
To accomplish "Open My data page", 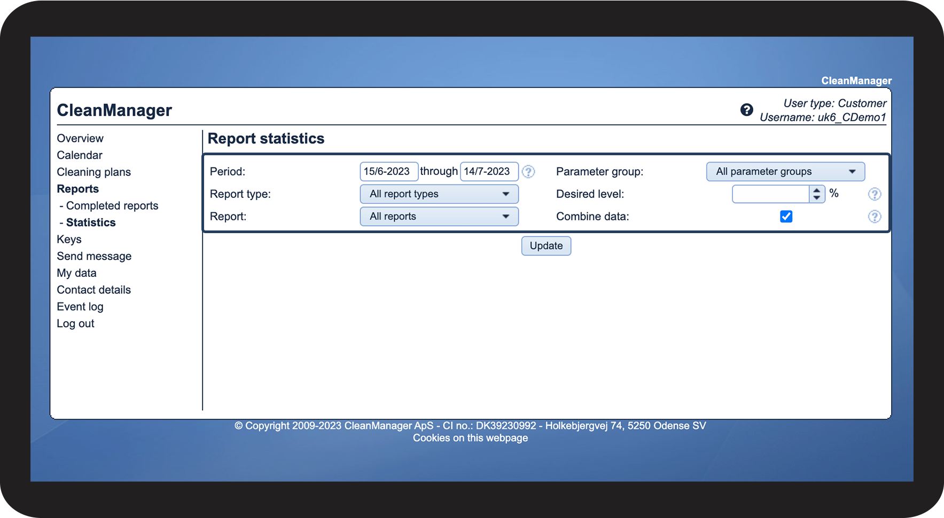I will coord(76,273).
